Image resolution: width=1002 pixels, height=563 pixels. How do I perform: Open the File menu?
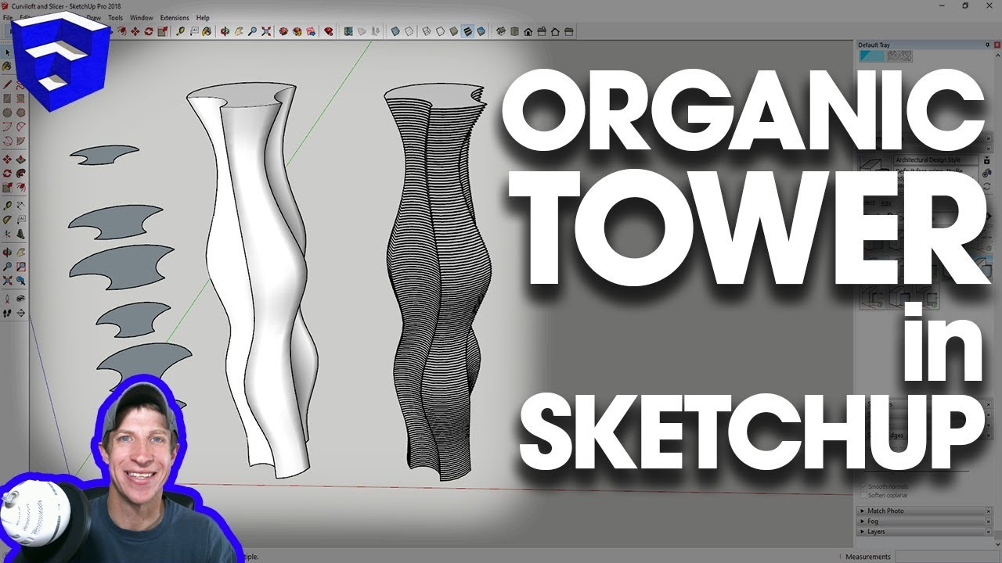[6, 17]
